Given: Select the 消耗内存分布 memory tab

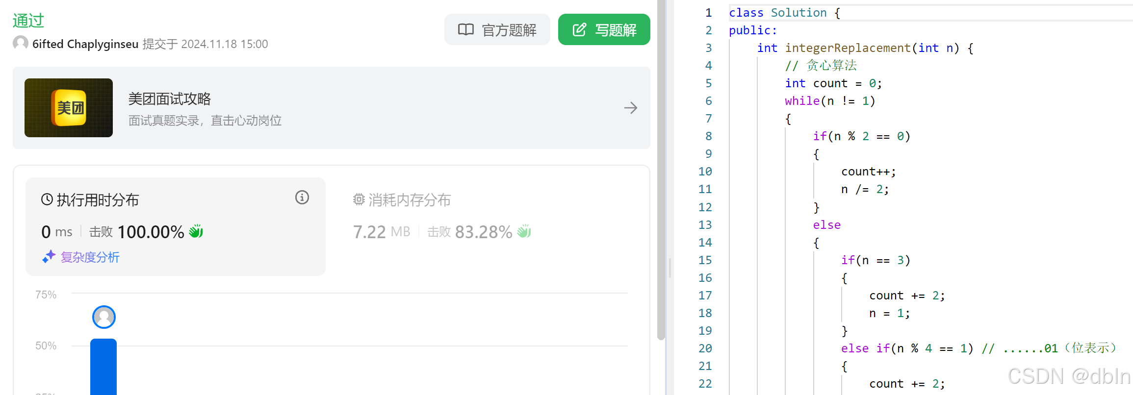Looking at the screenshot, I should (x=402, y=200).
